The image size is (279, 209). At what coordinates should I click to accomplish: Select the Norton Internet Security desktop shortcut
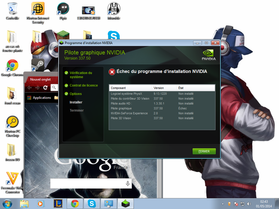[x=38, y=13]
